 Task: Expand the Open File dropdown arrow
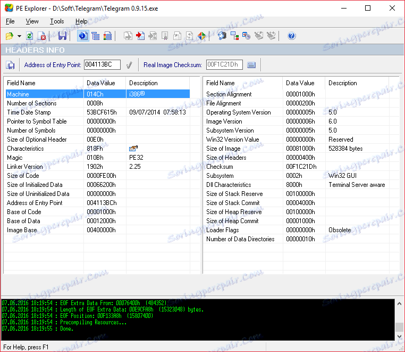(19, 36)
